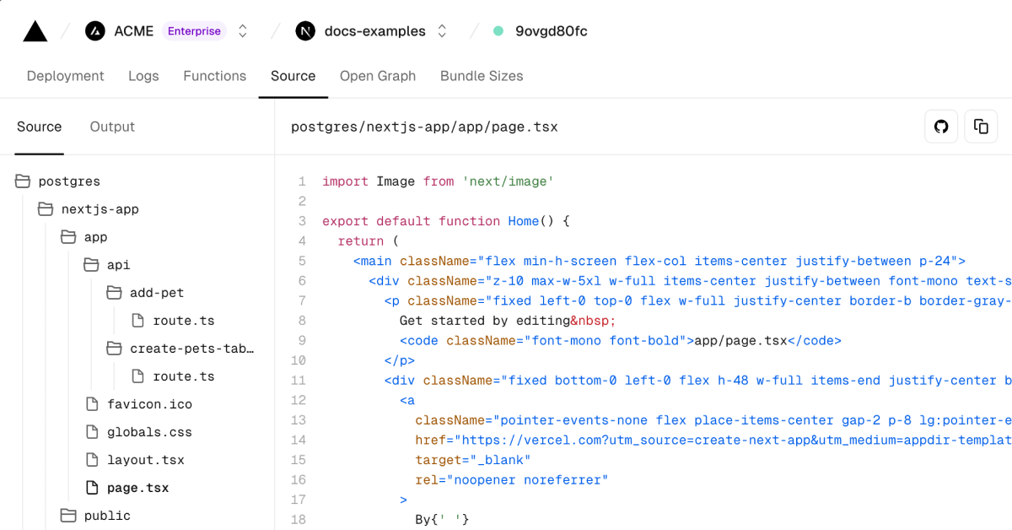Copy the page.tsx file contents

pyautogui.click(x=981, y=126)
